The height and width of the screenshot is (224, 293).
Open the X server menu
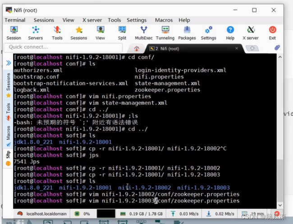click(x=92, y=20)
